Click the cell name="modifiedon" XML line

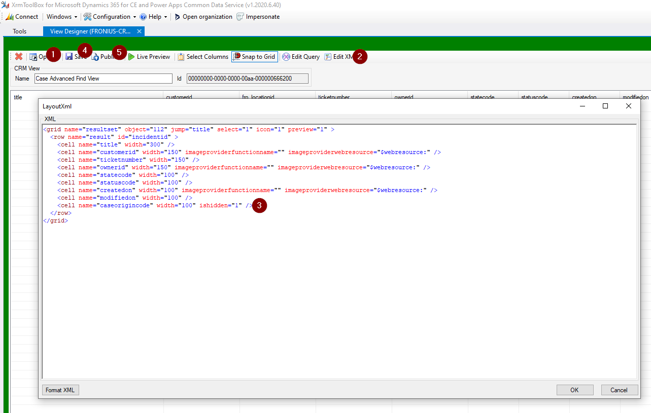(x=125, y=198)
